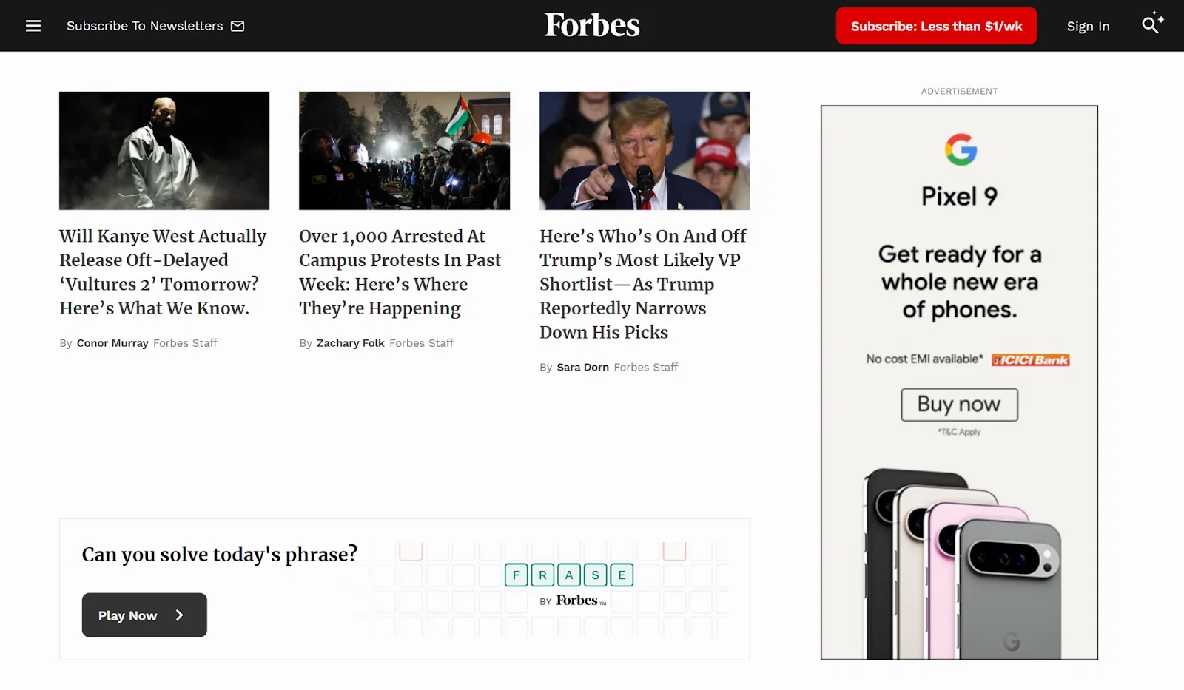Viewport: 1184px width, 690px height.
Task: Click the Google G logo in the ad
Action: click(961, 150)
